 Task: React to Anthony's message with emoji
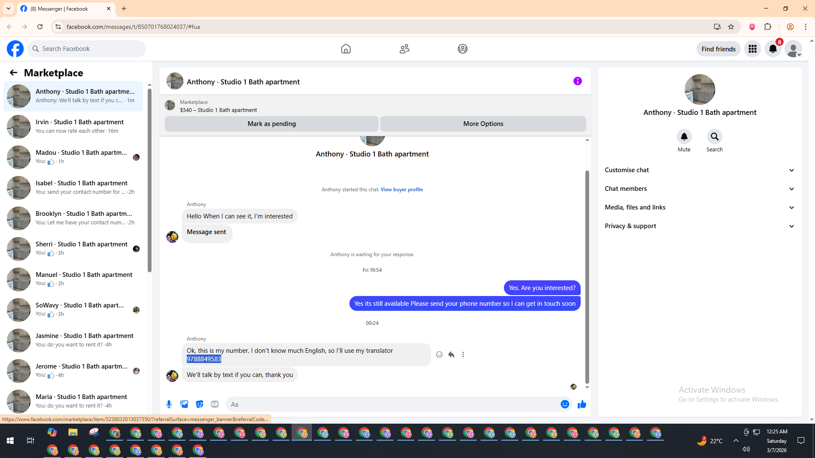tap(439, 355)
